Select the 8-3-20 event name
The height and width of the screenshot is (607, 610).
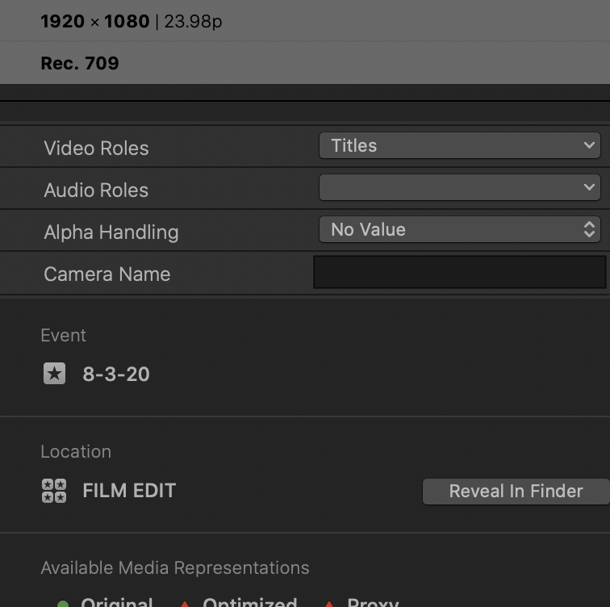[116, 375]
